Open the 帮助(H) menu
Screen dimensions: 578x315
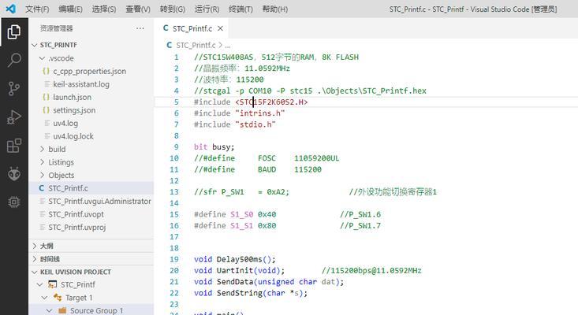pos(275,9)
